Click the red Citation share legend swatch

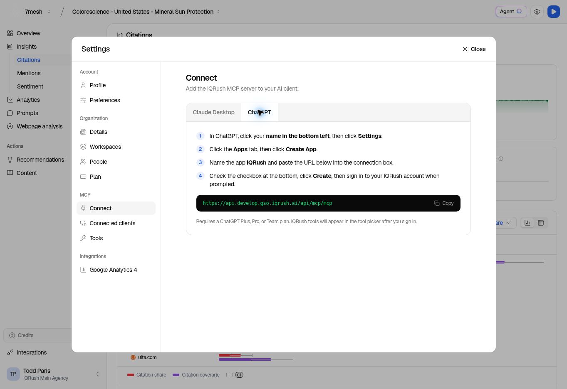[130, 375]
